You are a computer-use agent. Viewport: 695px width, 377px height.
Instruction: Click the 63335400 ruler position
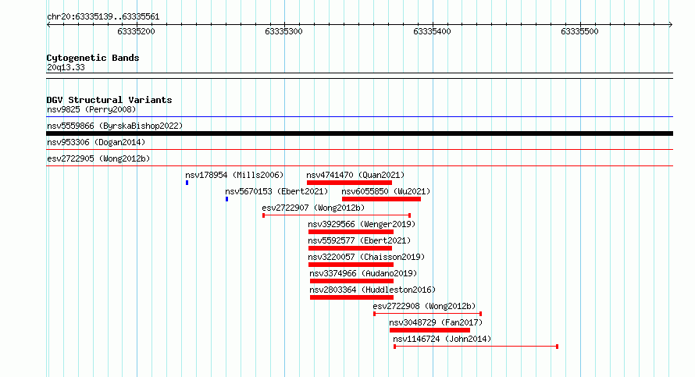tap(432, 31)
